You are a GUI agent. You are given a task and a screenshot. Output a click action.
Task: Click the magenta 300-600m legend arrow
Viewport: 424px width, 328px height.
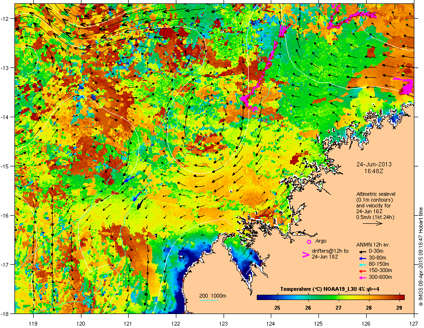point(362,277)
